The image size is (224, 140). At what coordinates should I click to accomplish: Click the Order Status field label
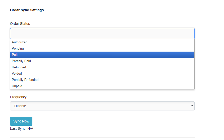click(x=20, y=24)
